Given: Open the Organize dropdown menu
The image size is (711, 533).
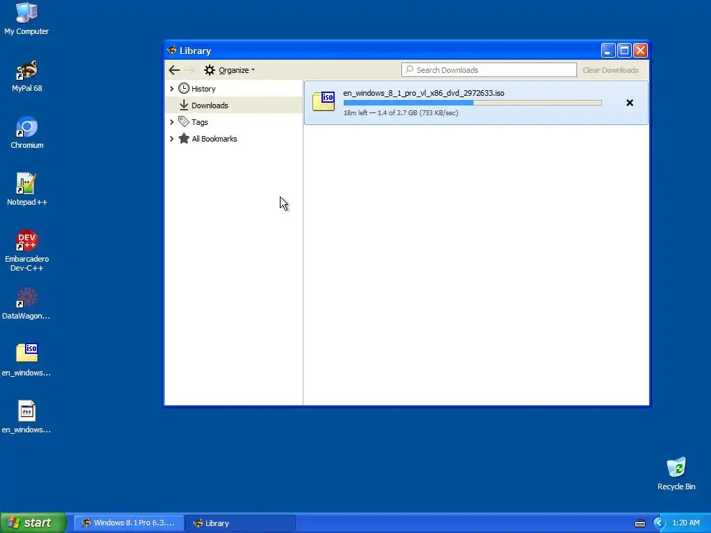Looking at the screenshot, I should 229,70.
